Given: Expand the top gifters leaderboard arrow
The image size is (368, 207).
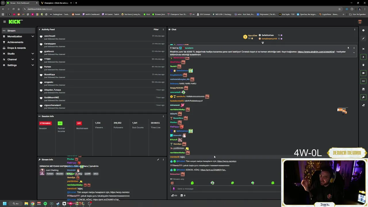Looking at the screenshot, I should [262, 43].
